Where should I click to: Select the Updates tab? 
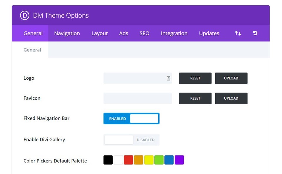tap(209, 33)
